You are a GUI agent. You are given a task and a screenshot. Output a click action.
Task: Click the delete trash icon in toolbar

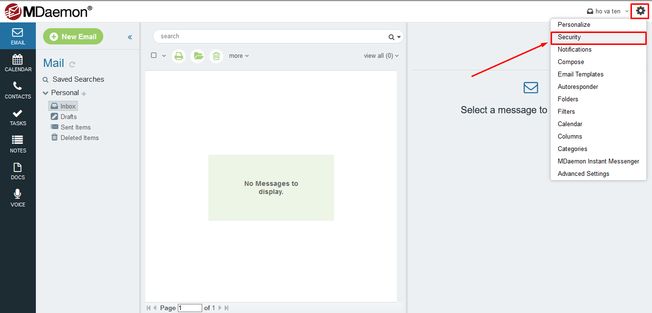tap(216, 56)
